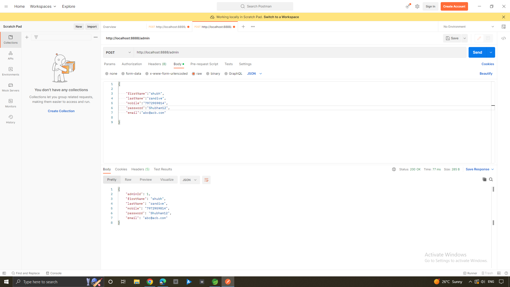
Task: Open the APIs panel in sidebar
Action: [x=10, y=55]
